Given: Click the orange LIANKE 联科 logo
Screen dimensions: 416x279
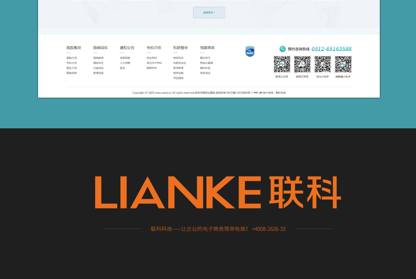Looking at the screenshot, I should tap(218, 192).
